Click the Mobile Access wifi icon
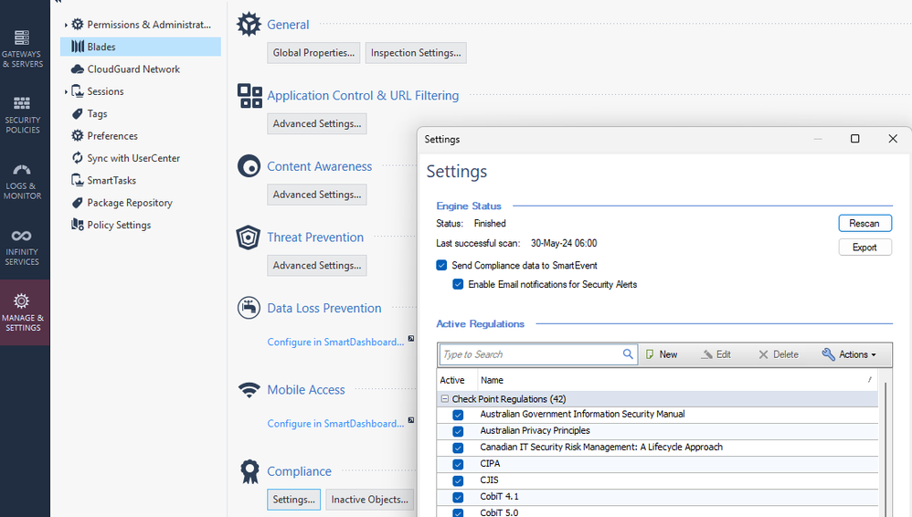912x517 pixels. tap(249, 390)
